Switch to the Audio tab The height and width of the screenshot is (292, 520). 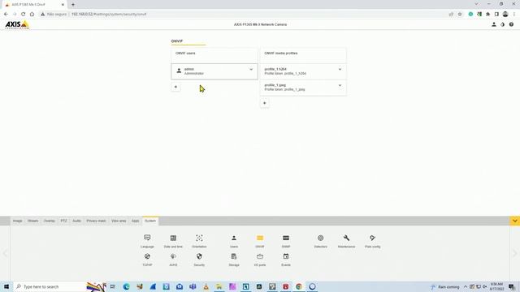click(x=76, y=221)
